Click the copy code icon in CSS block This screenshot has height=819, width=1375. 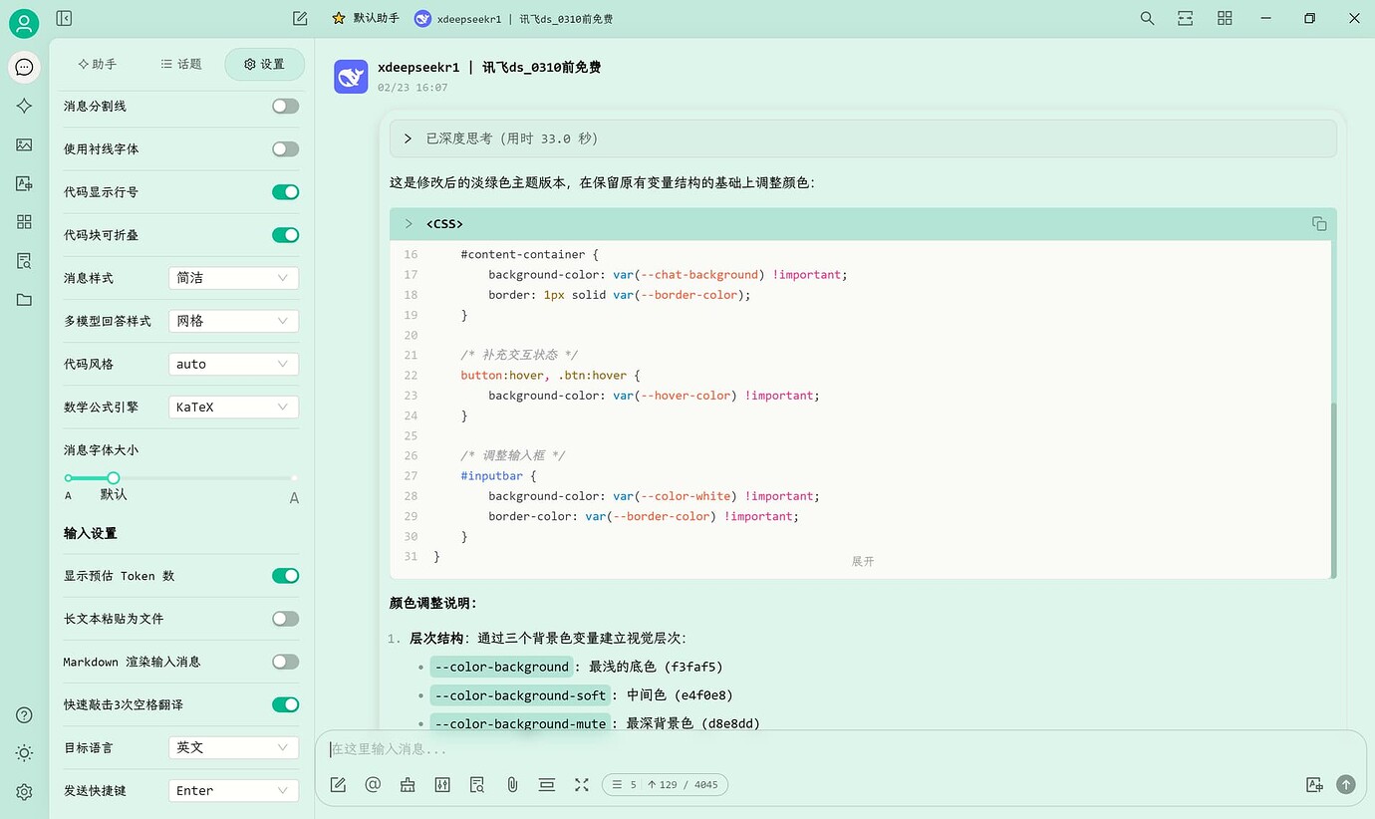(1319, 223)
